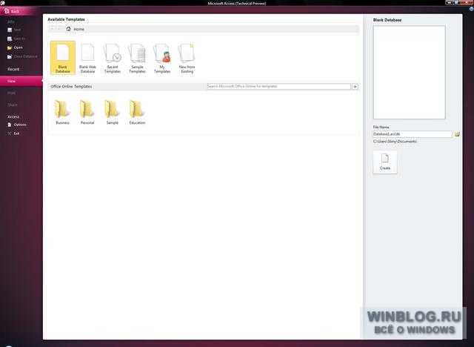
Task: Click the Available Templates heading
Action: tap(66, 19)
